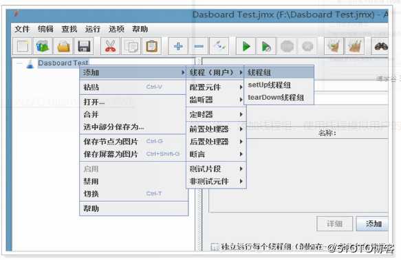Viewport: 401px width, 260px height.
Task: Choose 线程组 from the submenu
Action: (x=279, y=73)
